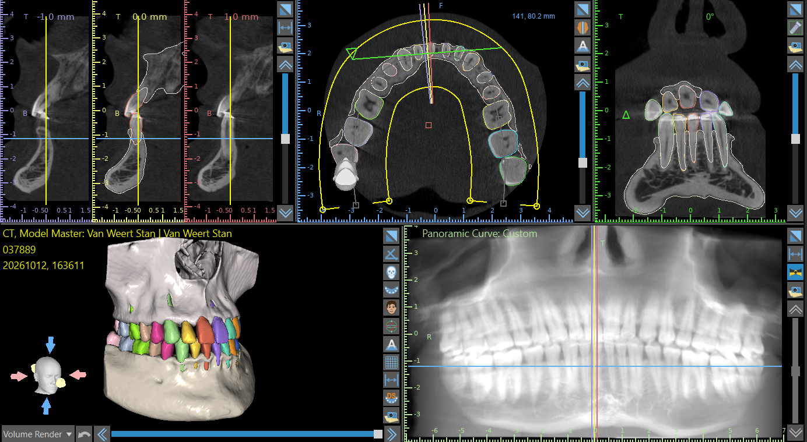This screenshot has height=442, width=807.
Task: Activate the distance measure tool in cross-section view
Action: pyautogui.click(x=285, y=27)
